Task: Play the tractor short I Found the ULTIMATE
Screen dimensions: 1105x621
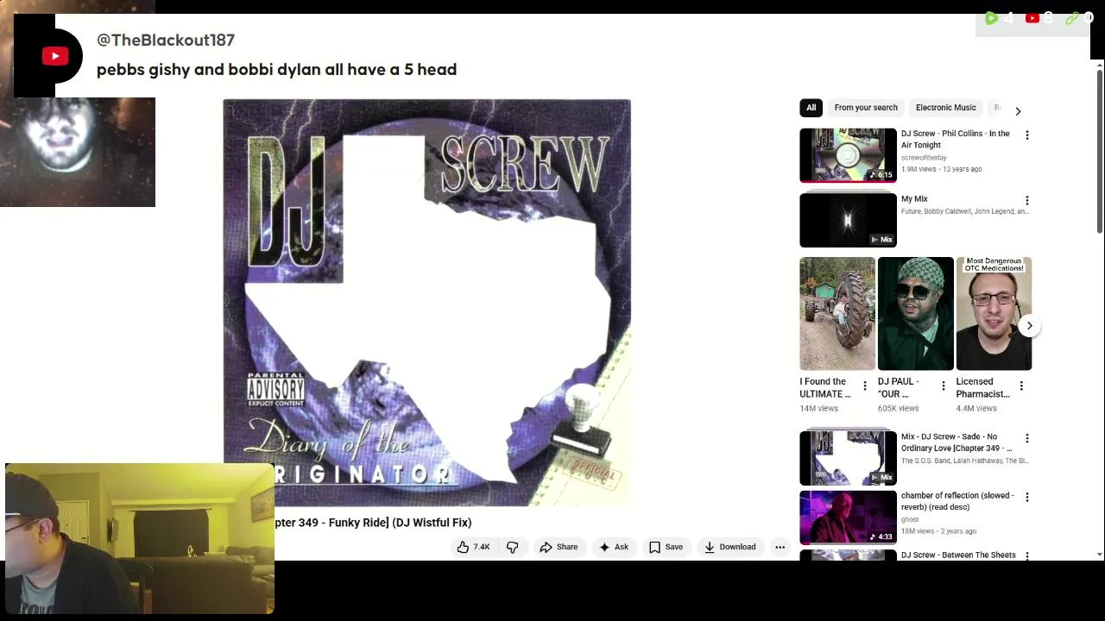Action: (x=837, y=314)
